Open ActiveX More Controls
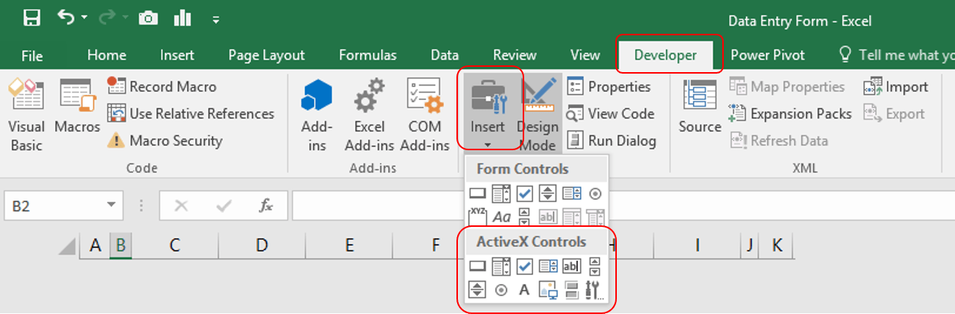The height and width of the screenshot is (314, 955). [595, 289]
